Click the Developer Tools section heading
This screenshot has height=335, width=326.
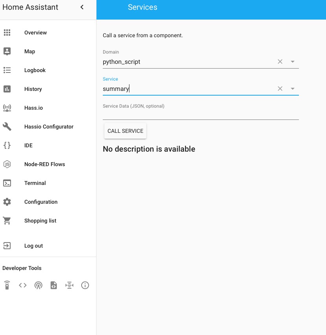pos(22,268)
